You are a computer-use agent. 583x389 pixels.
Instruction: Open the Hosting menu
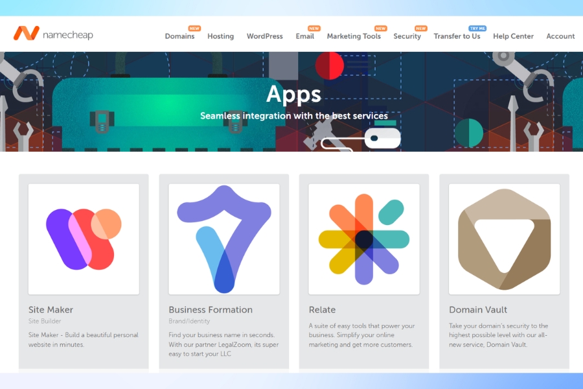tap(220, 36)
